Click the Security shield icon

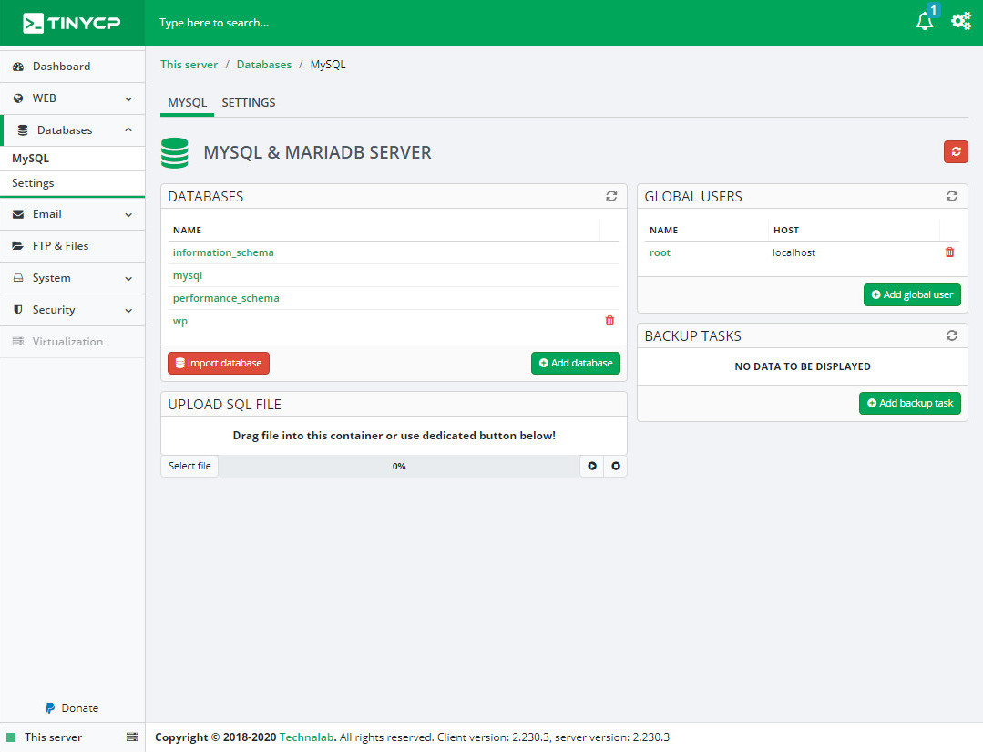[18, 310]
